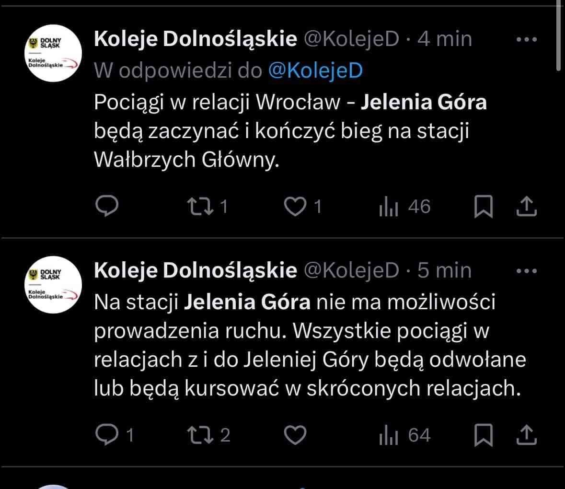Share the tweet posted 4 min ago

pyautogui.click(x=527, y=206)
